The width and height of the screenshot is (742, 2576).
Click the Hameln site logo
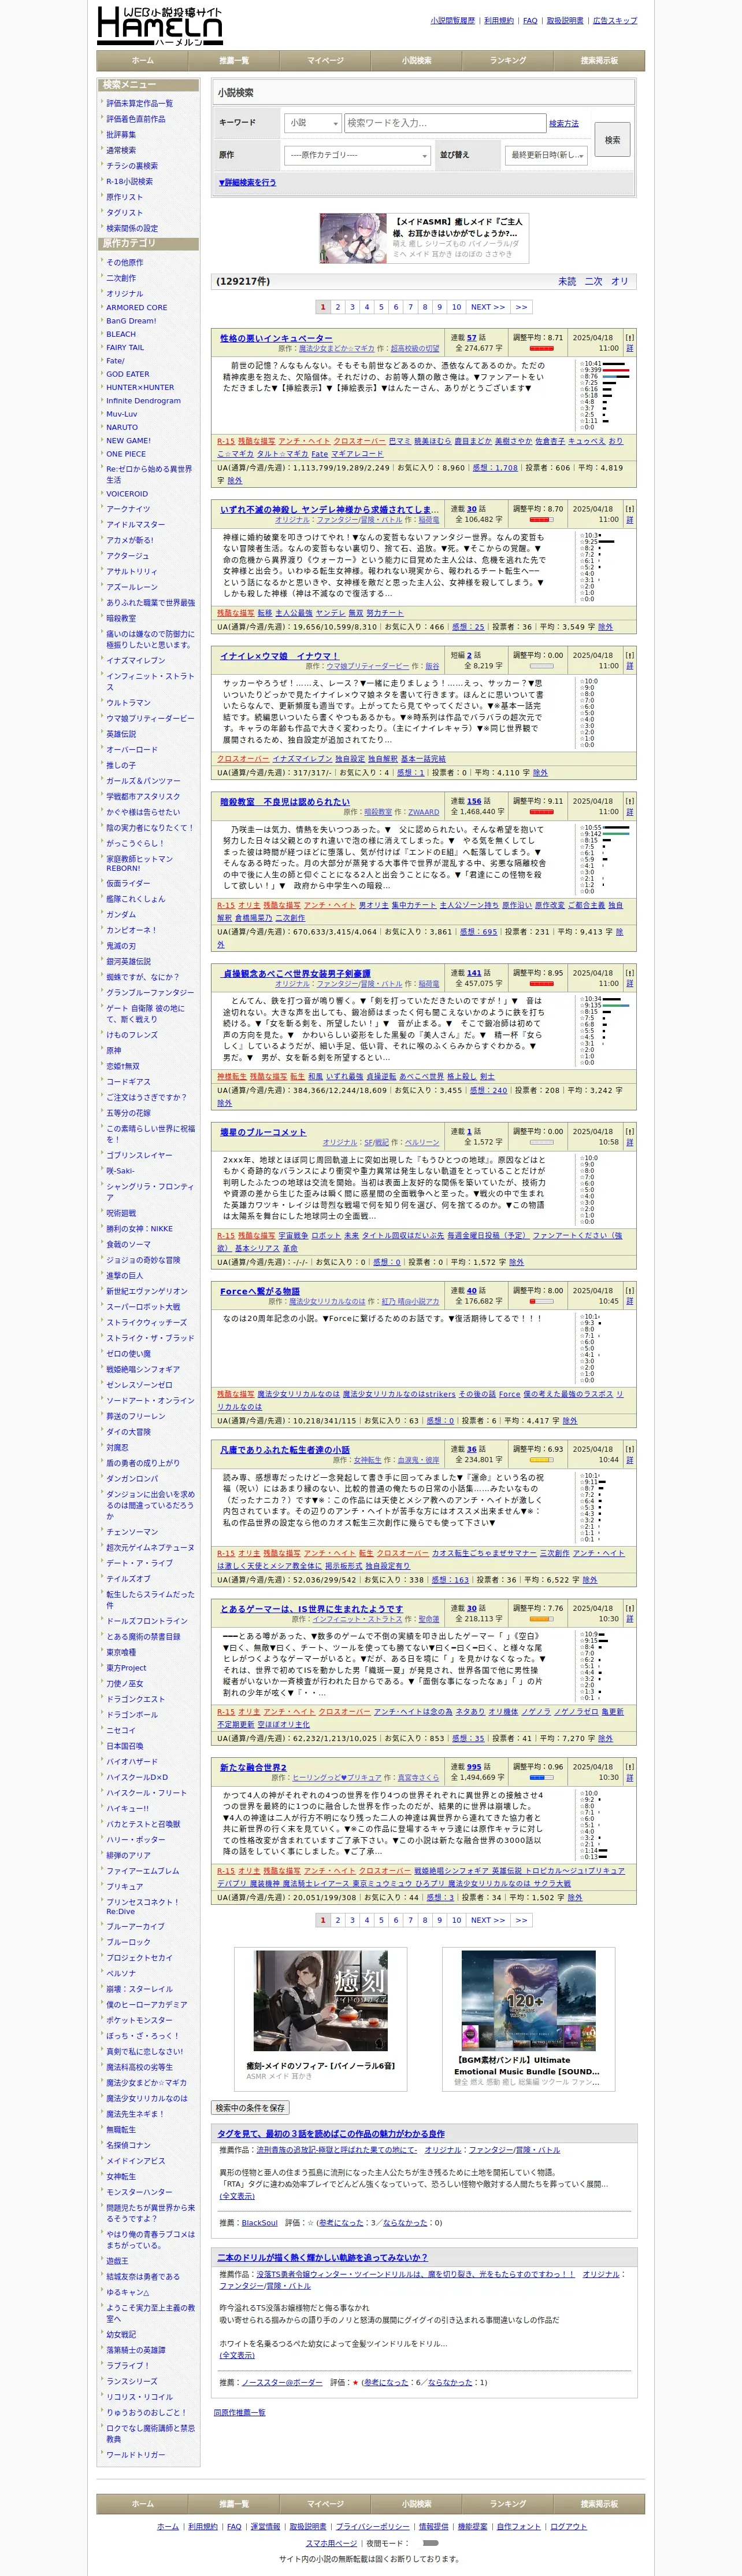tap(160, 25)
